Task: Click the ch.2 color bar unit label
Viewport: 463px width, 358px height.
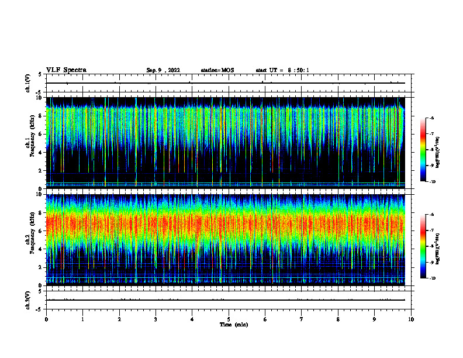Action: pos(438,249)
